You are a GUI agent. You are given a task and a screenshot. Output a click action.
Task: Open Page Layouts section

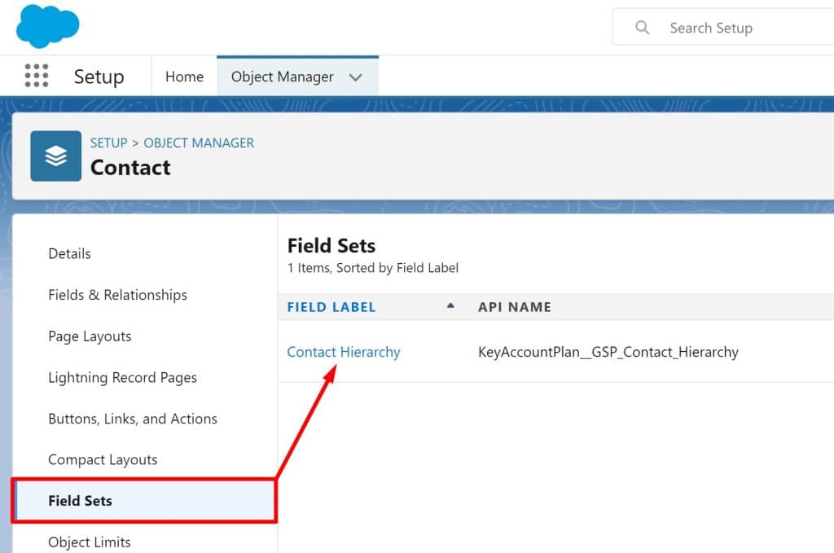[90, 336]
